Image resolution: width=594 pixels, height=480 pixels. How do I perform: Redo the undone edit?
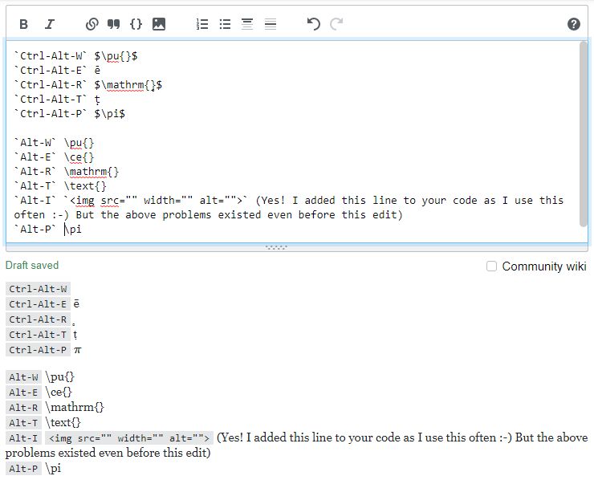click(x=336, y=24)
